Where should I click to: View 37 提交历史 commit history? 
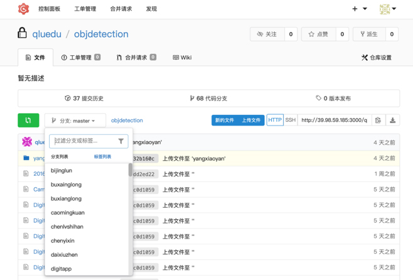[84, 98]
